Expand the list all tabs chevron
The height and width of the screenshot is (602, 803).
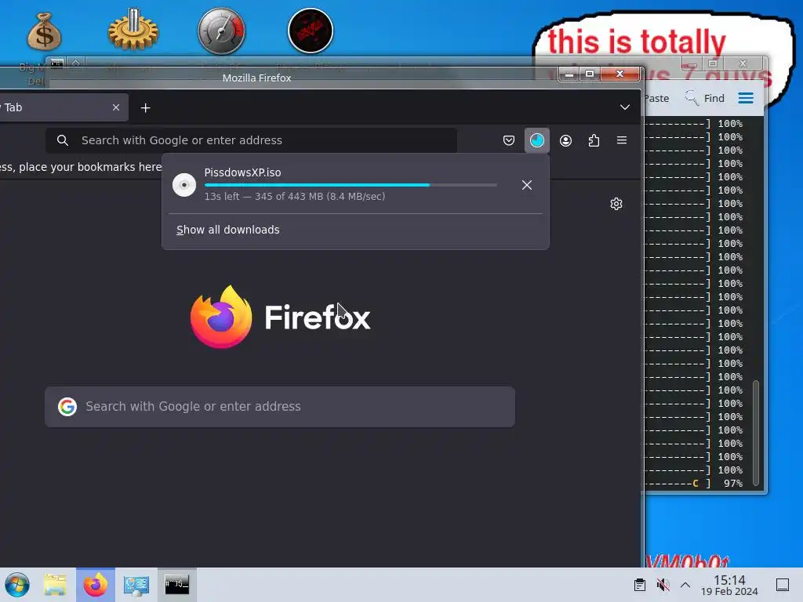pyautogui.click(x=625, y=107)
